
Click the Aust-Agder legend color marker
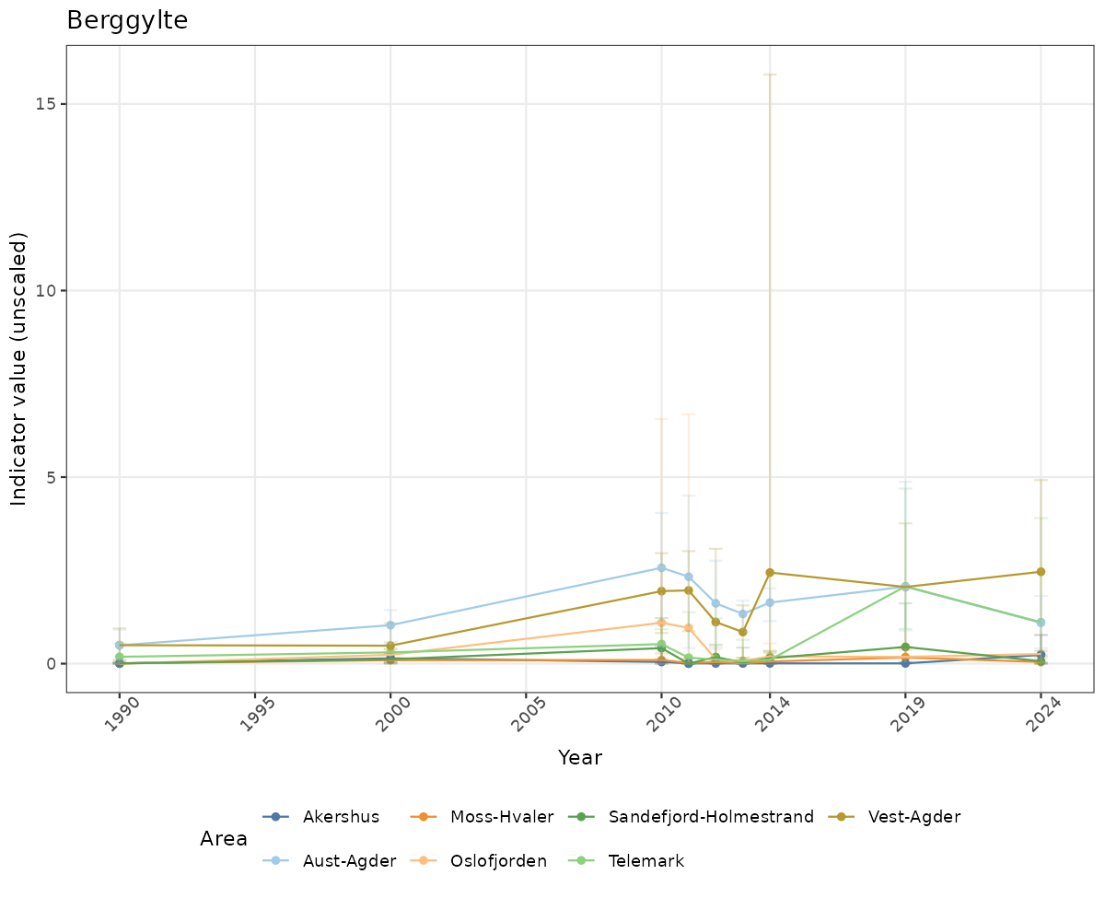coord(276,861)
